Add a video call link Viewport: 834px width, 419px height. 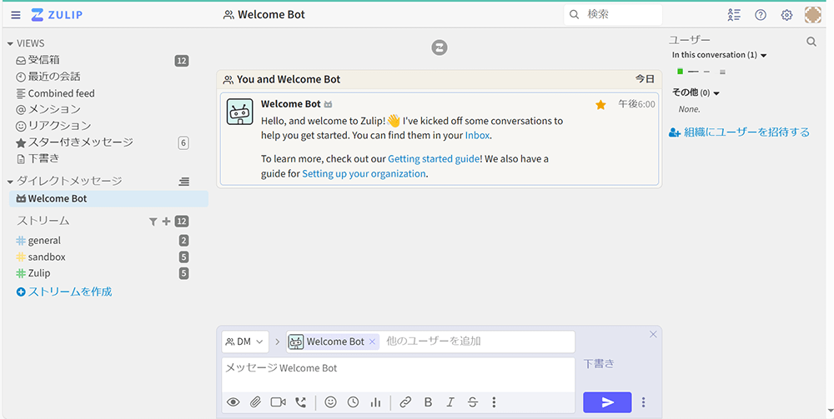[x=279, y=402]
